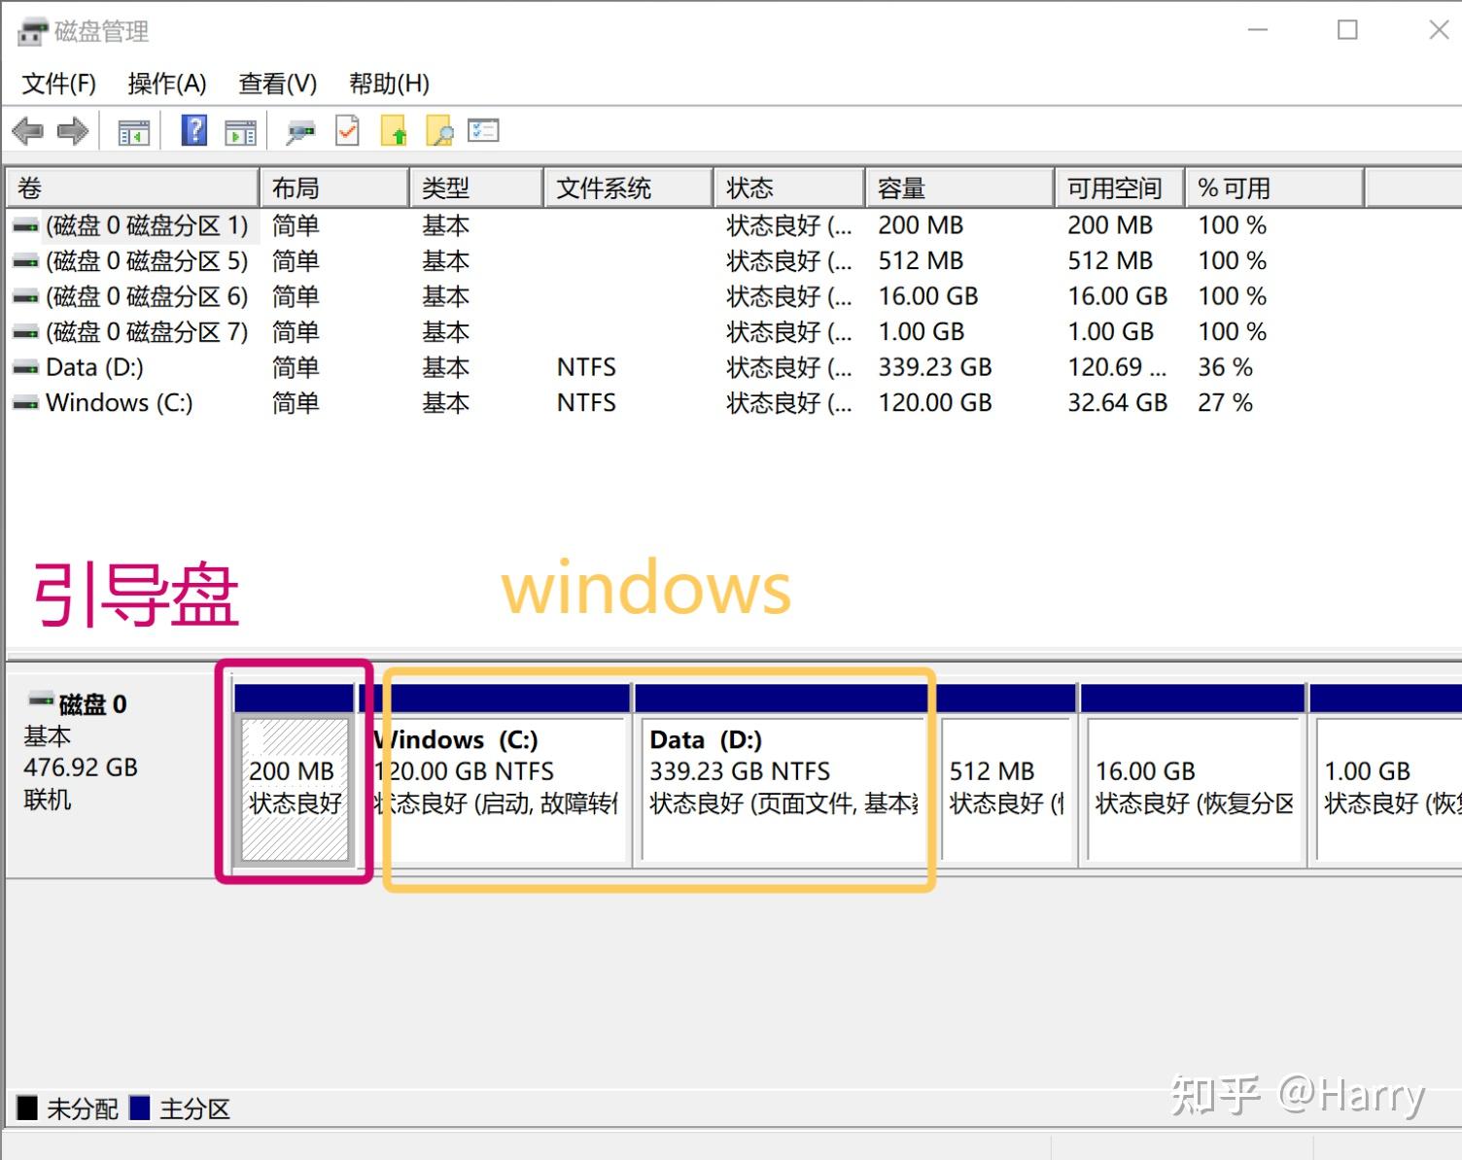
Task: Click the drive icon beside Data (D:) row
Action: 26,368
